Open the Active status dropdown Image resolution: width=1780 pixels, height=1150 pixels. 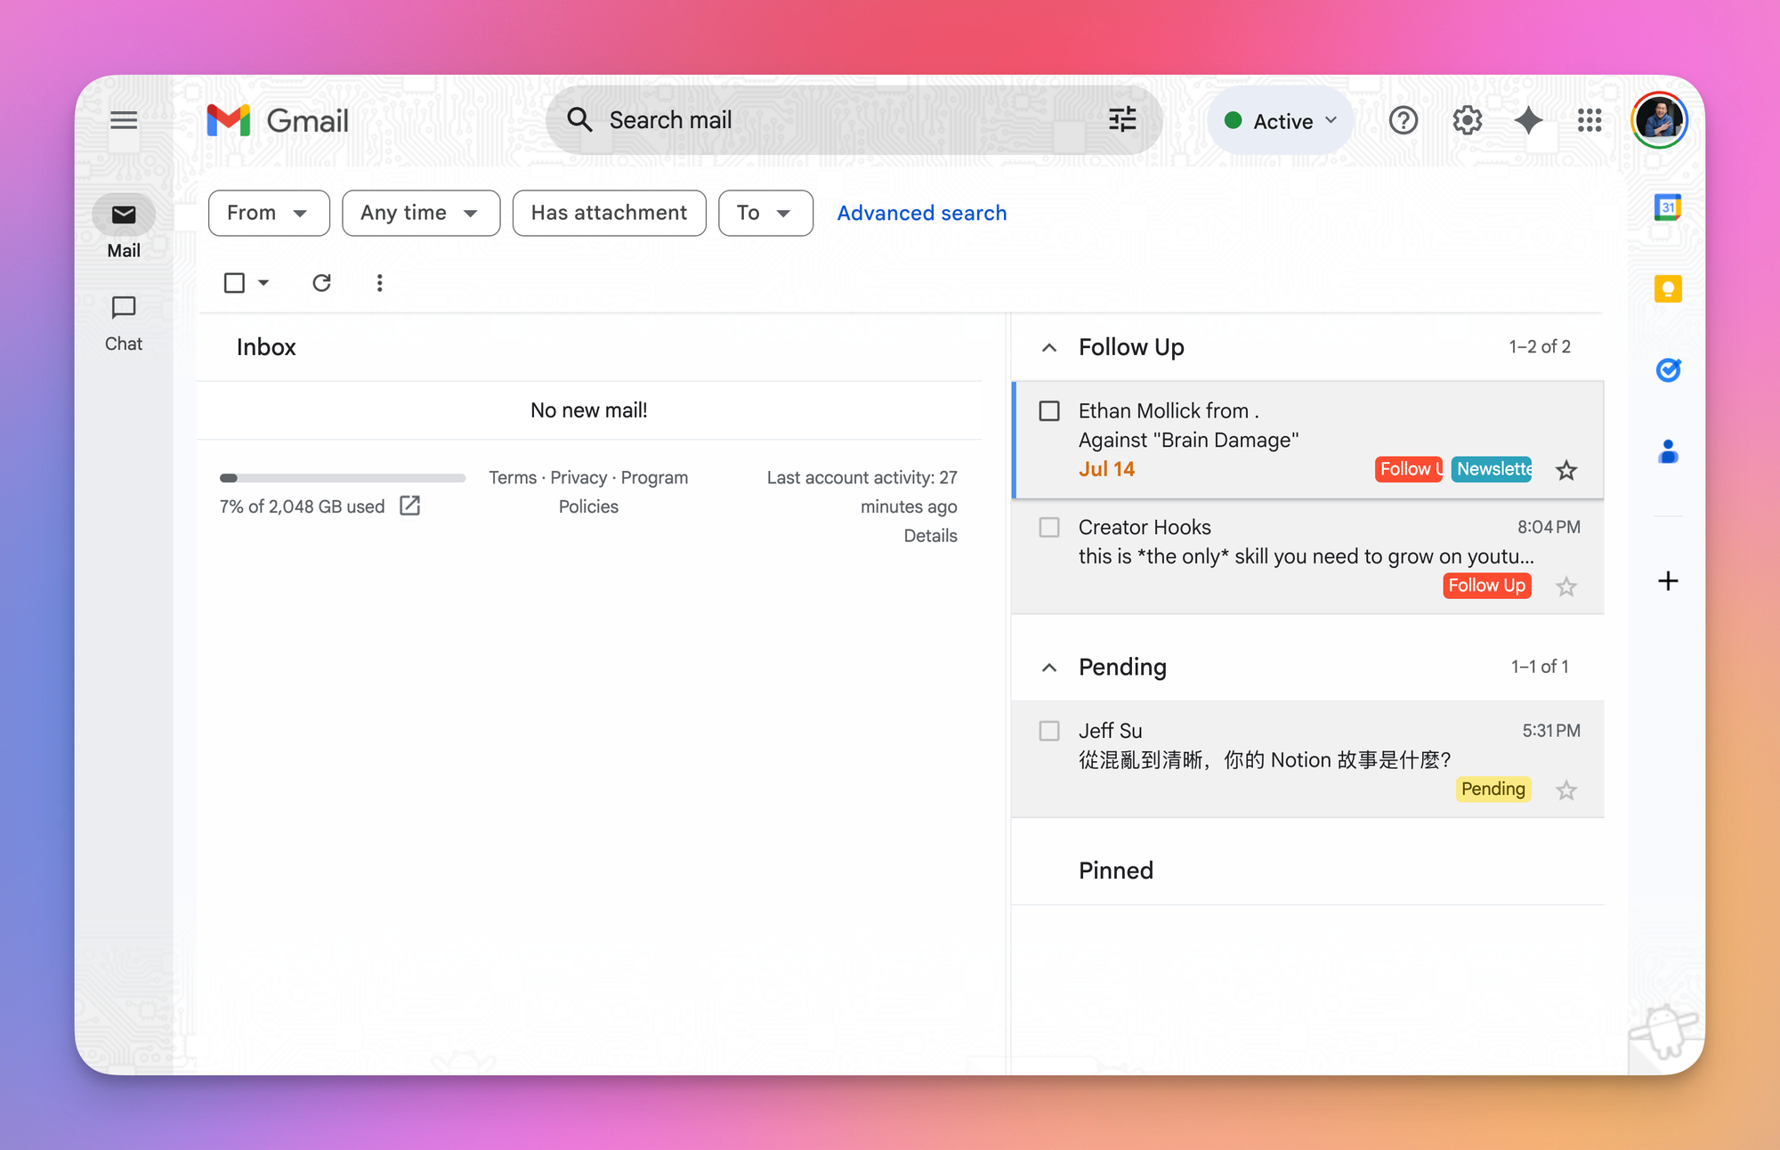coord(1280,121)
